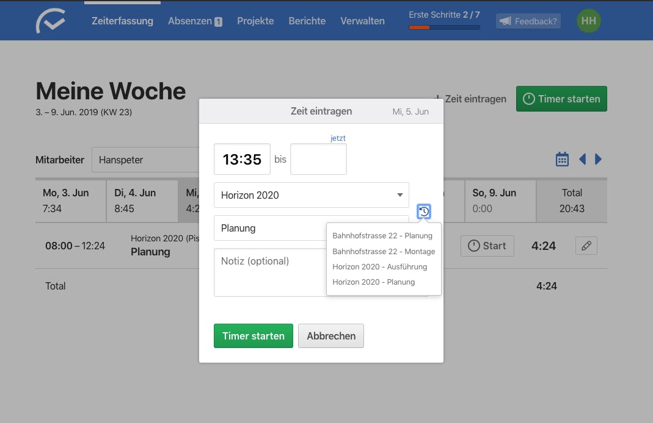The height and width of the screenshot is (423, 653).
Task: Open the Verwalten tab
Action: click(362, 21)
